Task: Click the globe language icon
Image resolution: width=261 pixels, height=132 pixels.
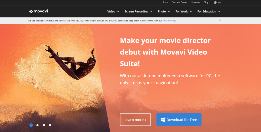Action: pyautogui.click(x=215, y=2)
